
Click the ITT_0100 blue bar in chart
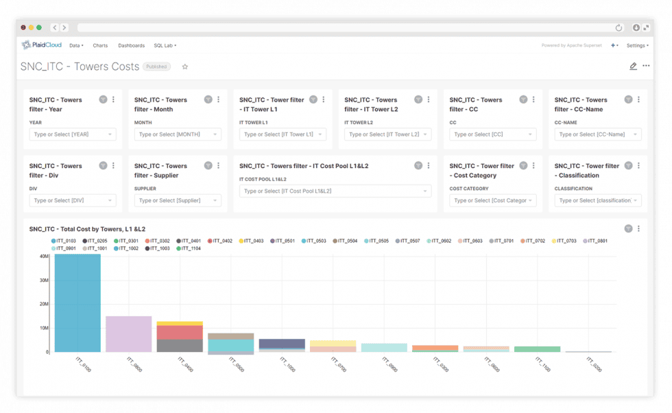77,303
